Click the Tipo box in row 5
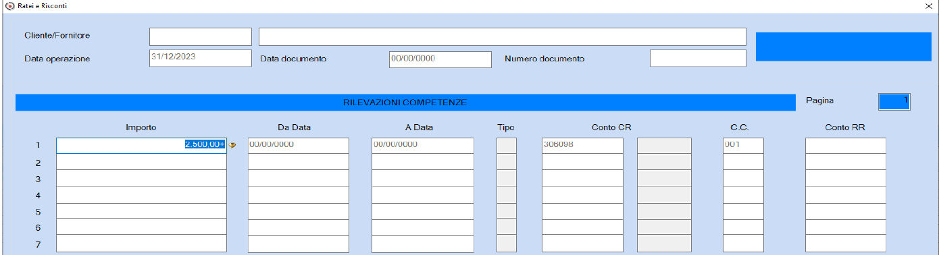This screenshot has width=939, height=255. pos(507,210)
